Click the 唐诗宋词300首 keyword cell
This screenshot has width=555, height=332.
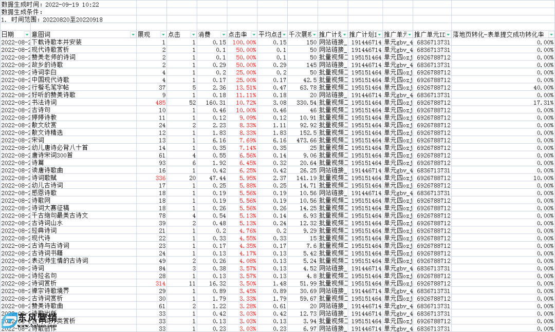(x=52, y=155)
